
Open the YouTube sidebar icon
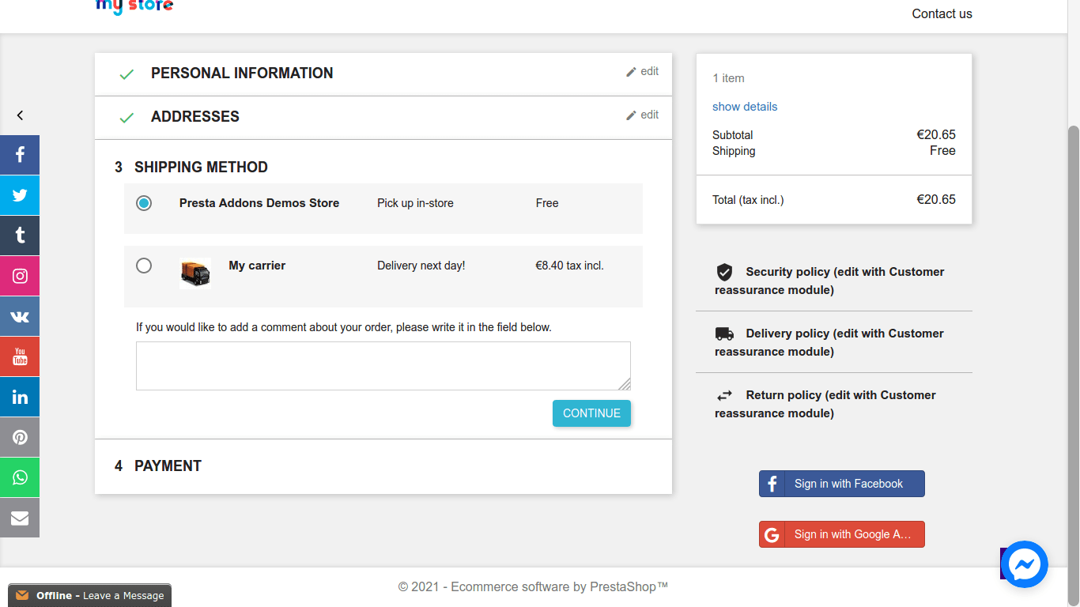[20, 356]
